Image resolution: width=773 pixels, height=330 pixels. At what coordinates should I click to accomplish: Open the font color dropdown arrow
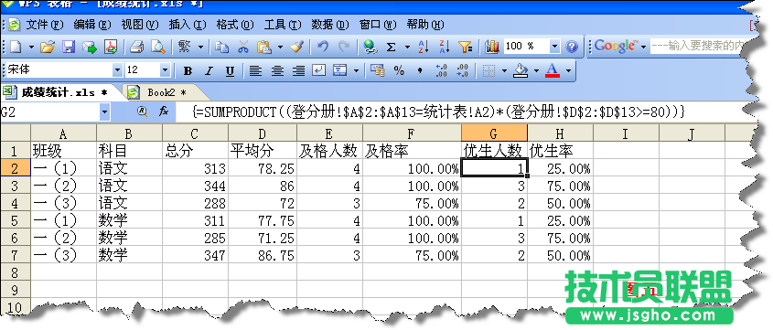(x=568, y=71)
